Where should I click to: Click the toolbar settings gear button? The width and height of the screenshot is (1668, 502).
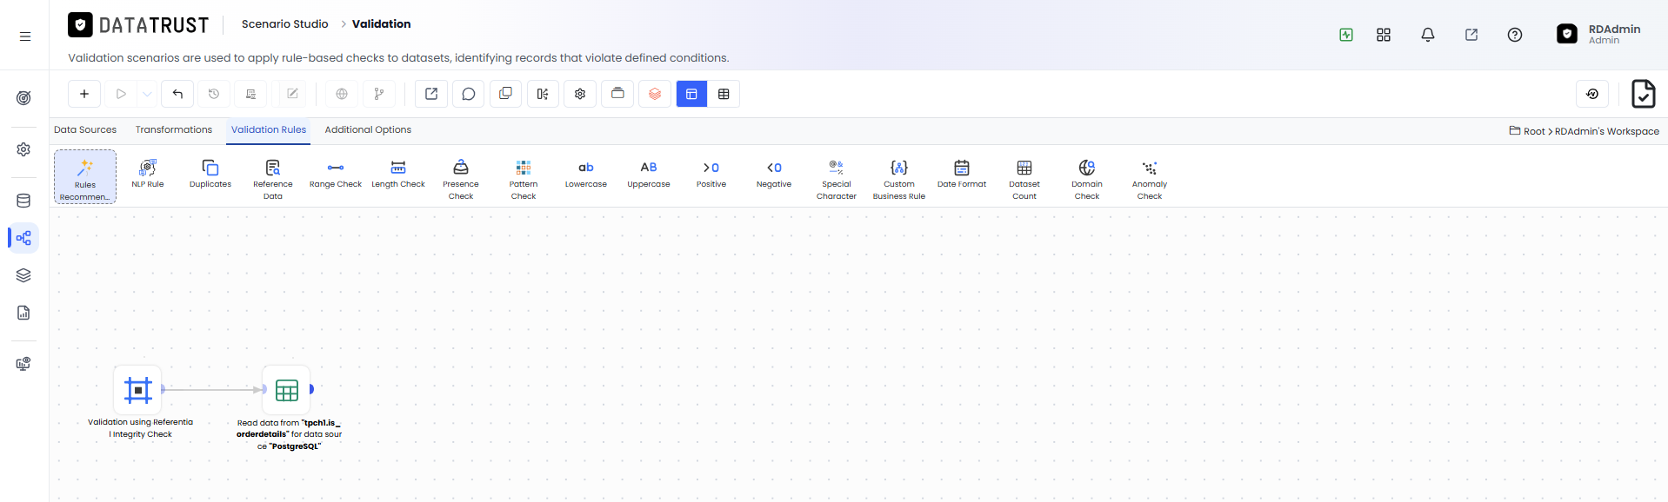(580, 94)
